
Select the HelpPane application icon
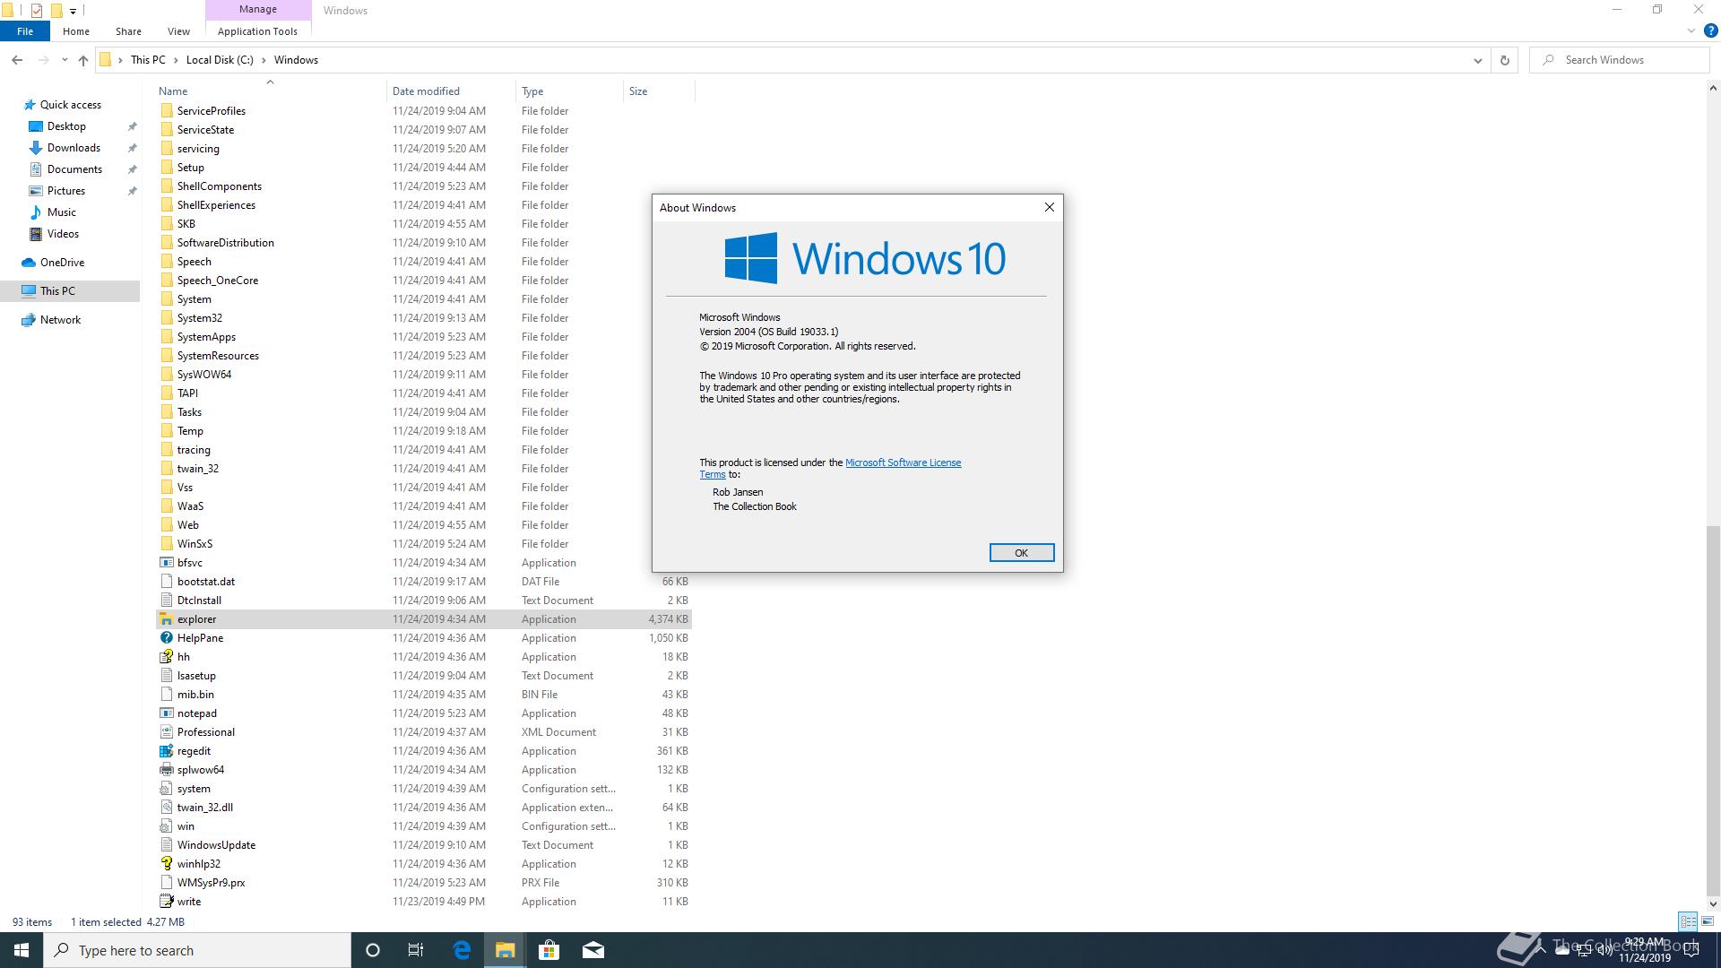(x=166, y=638)
